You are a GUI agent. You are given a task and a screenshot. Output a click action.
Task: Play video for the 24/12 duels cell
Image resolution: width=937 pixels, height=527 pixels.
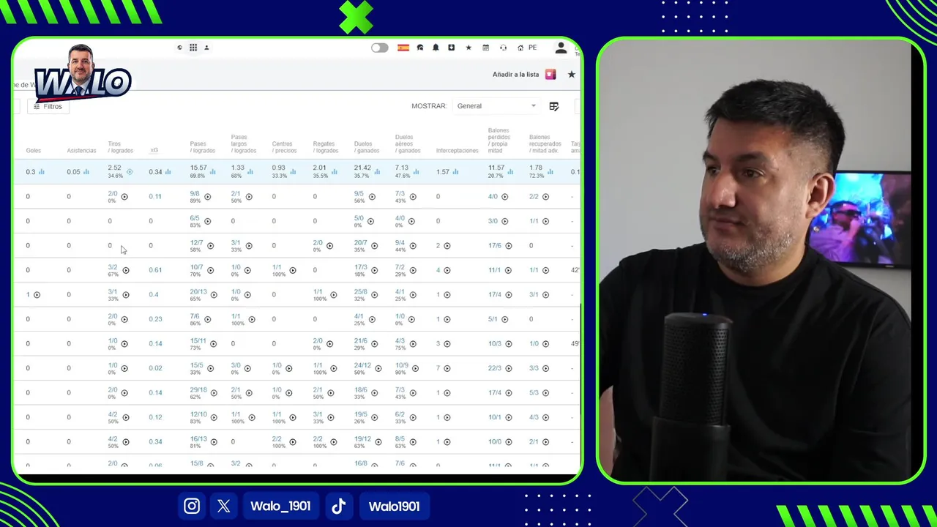click(378, 368)
